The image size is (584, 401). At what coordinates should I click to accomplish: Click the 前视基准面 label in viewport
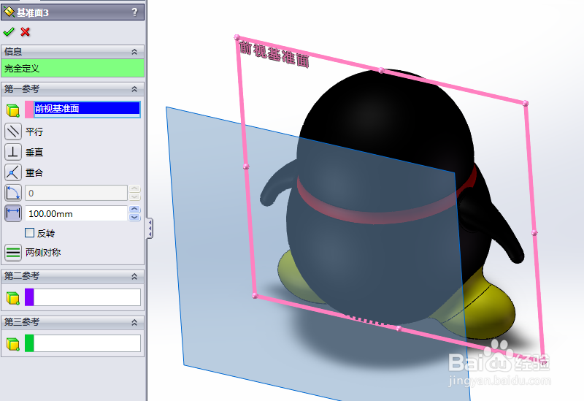[274, 55]
